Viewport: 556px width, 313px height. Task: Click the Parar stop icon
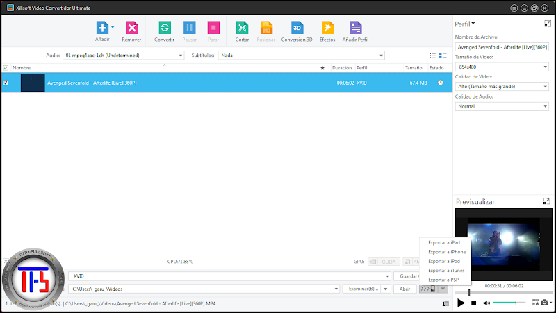coord(213,28)
